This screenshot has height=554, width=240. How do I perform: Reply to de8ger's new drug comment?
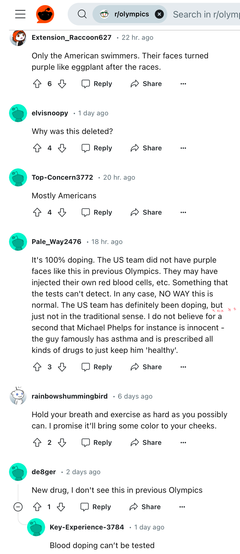[96, 507]
